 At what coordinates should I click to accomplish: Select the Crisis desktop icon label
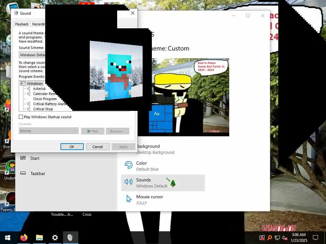tap(87, 214)
